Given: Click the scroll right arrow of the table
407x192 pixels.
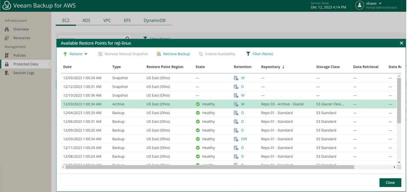Looking at the screenshot, I should click(395, 167).
